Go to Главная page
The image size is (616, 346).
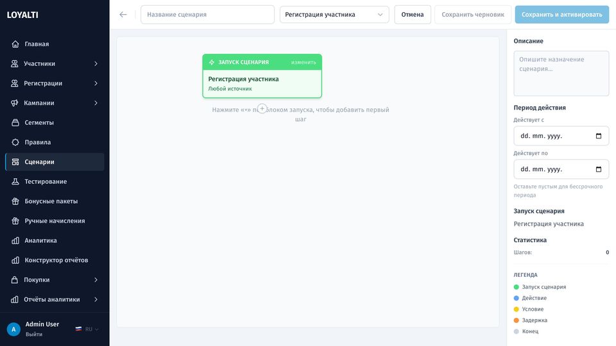tap(55, 44)
